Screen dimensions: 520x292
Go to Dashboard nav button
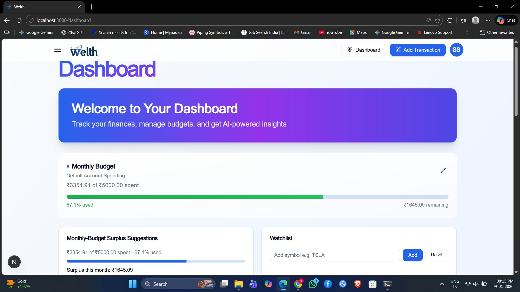364,50
